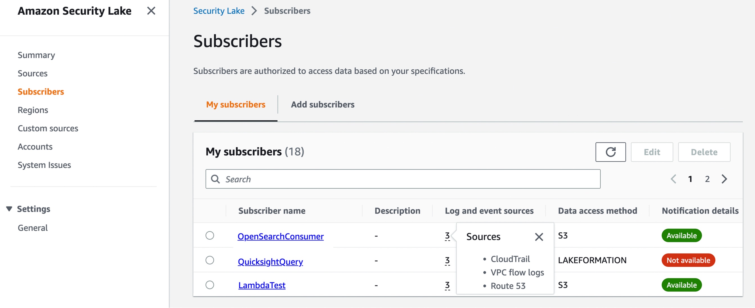755x308 pixels.
Task: Open the OpenSearchConsumer subscriber link
Action: tap(280, 237)
